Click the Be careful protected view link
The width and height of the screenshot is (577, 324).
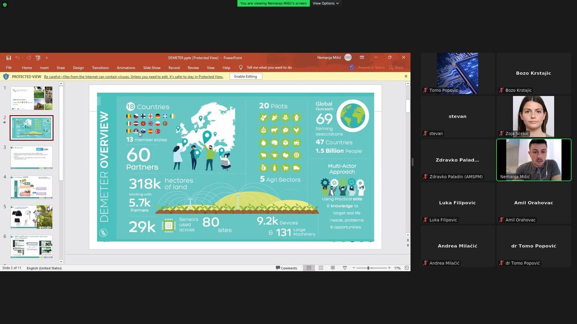click(133, 77)
